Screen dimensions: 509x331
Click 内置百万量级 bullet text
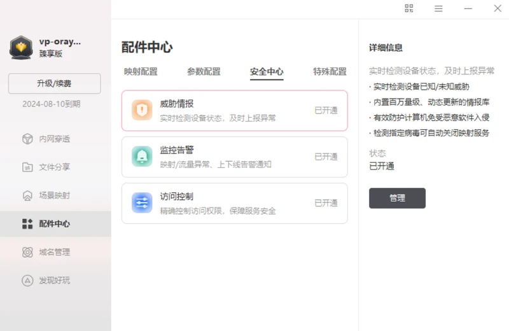tap(429, 102)
